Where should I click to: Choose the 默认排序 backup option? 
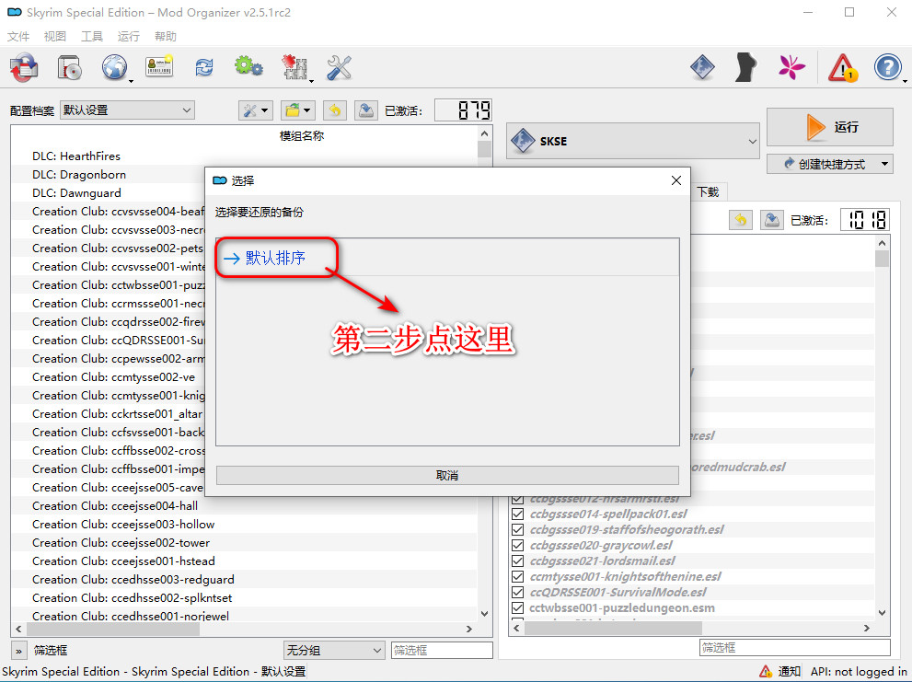275,259
